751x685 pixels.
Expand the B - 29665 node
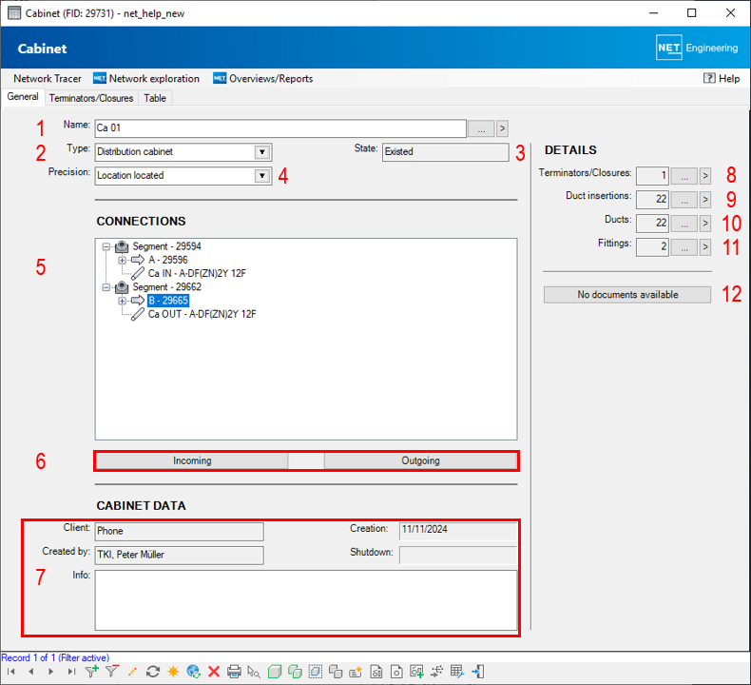[x=122, y=301]
